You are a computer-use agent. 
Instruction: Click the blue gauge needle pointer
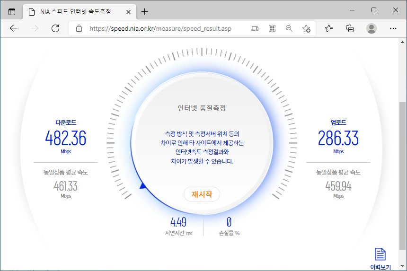coord(142,186)
